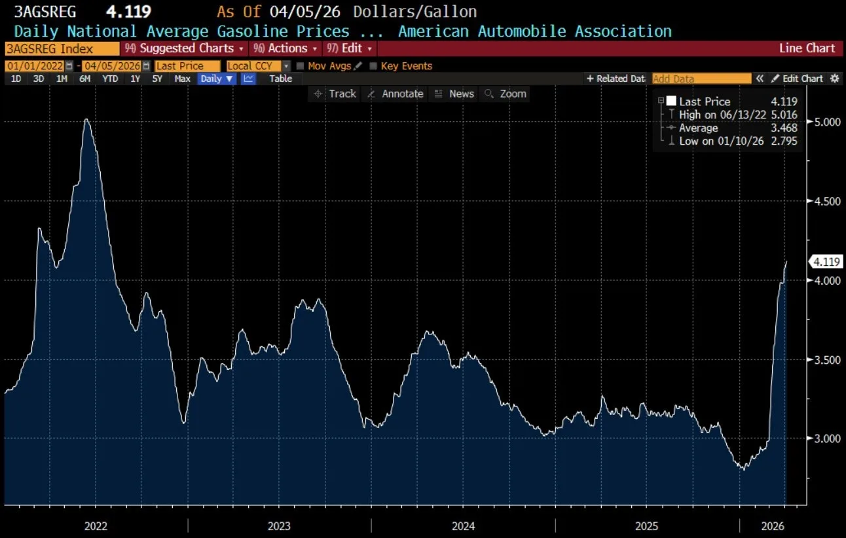Click the 2023 x-axis year label
Viewport: 846px width, 538px height.
click(x=280, y=526)
